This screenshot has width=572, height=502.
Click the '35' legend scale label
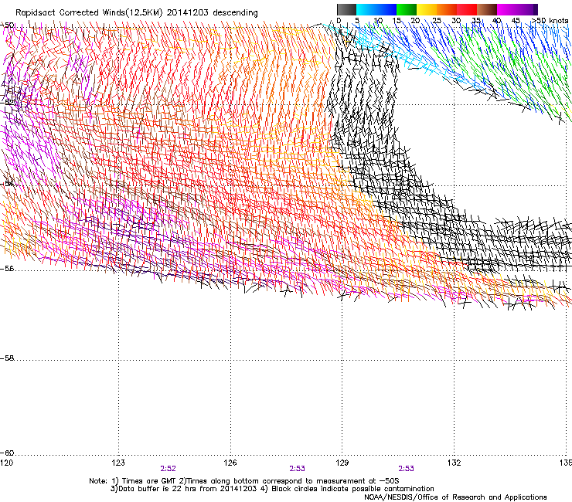tap(476, 21)
